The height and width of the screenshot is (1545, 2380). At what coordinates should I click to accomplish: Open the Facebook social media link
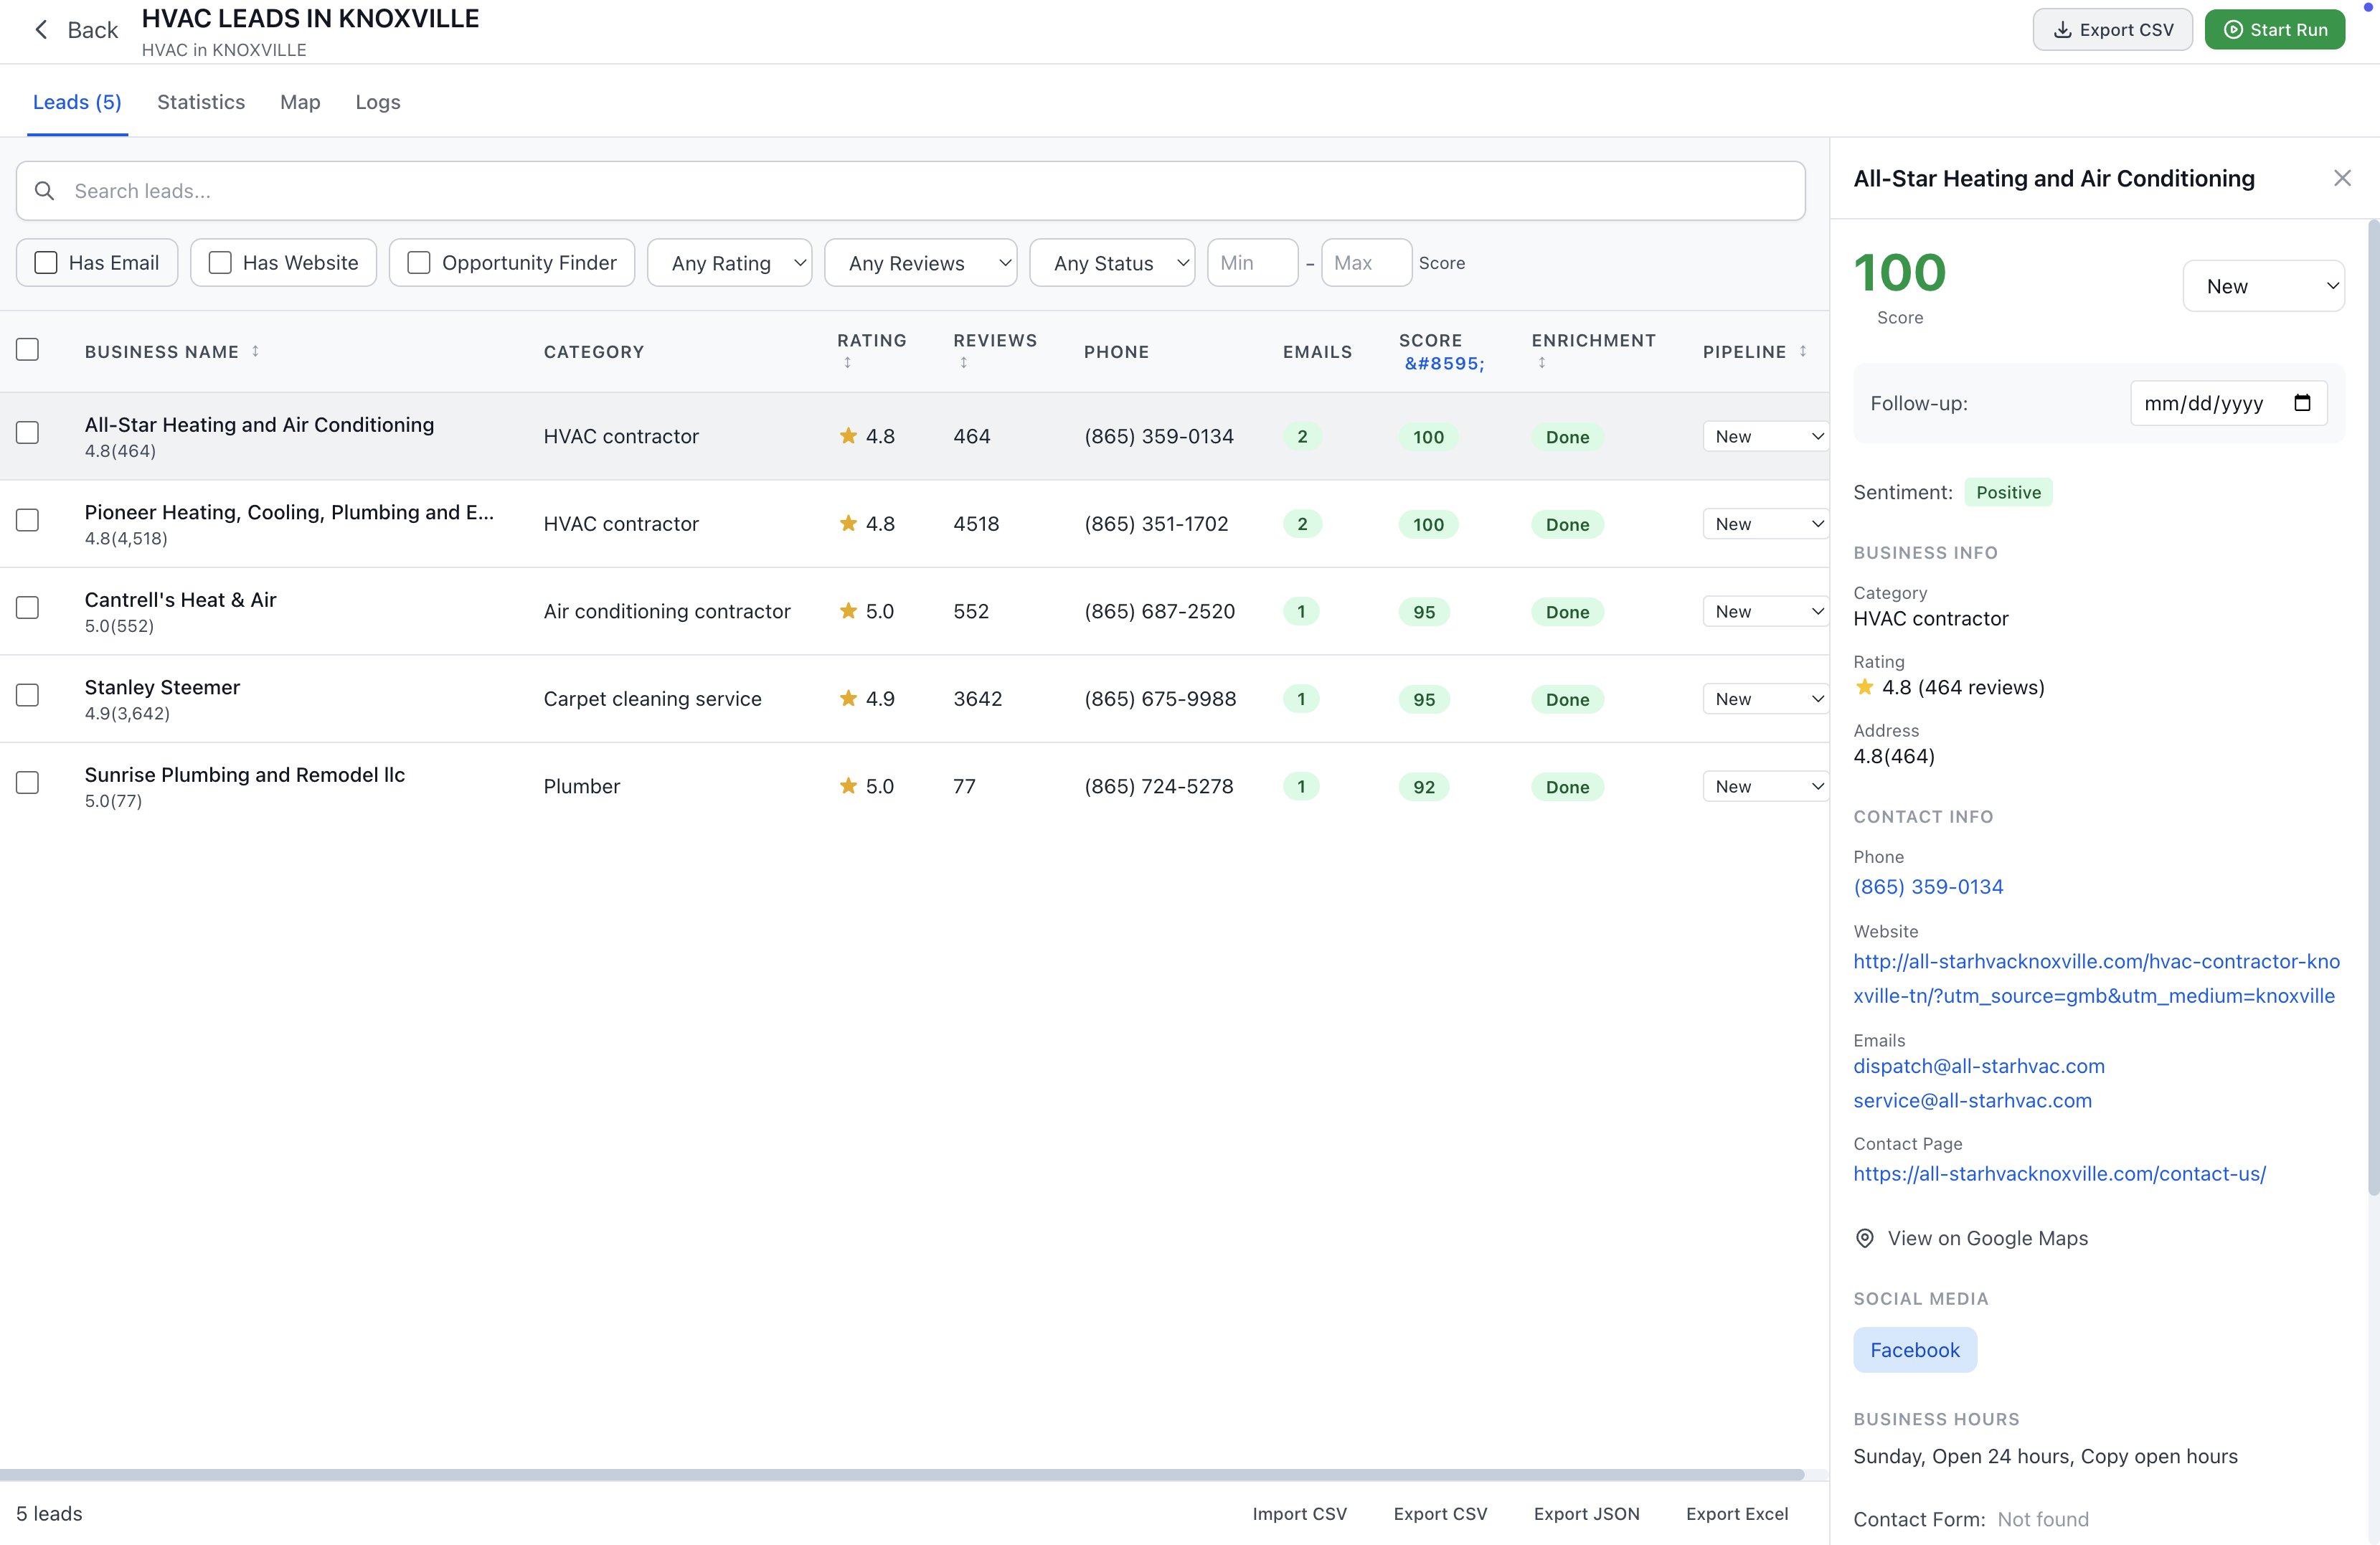coord(1914,1350)
